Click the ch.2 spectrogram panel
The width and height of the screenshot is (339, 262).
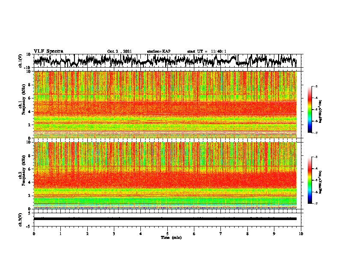tap(165, 176)
